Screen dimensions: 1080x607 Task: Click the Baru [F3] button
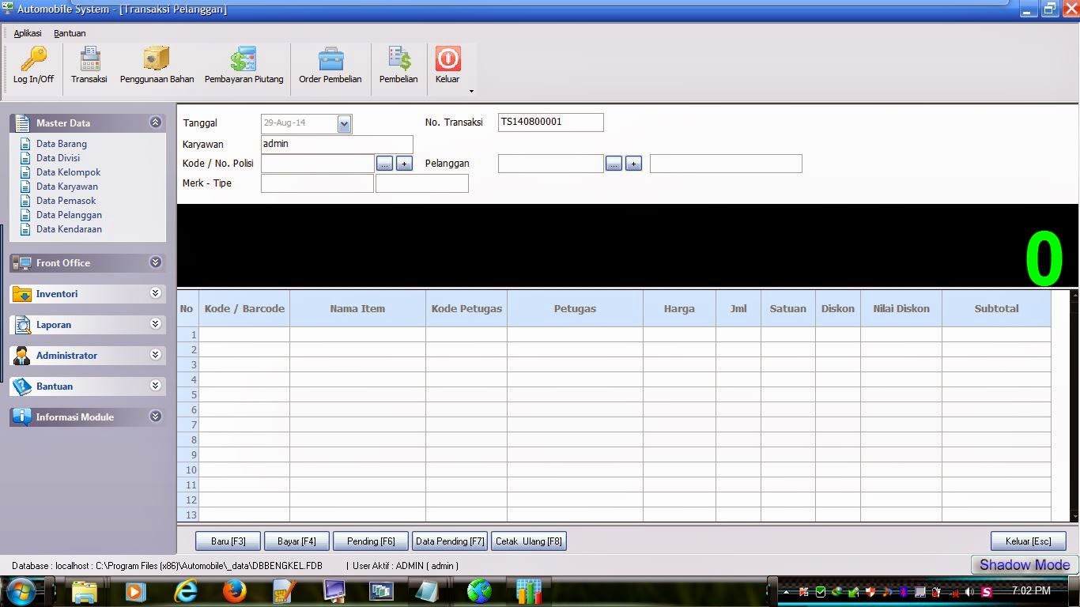pos(228,541)
